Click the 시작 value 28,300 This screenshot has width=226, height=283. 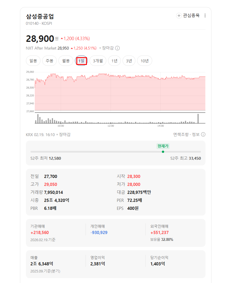point(134,176)
